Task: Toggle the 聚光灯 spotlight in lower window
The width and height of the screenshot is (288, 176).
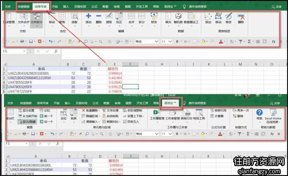Action: click(x=10, y=115)
